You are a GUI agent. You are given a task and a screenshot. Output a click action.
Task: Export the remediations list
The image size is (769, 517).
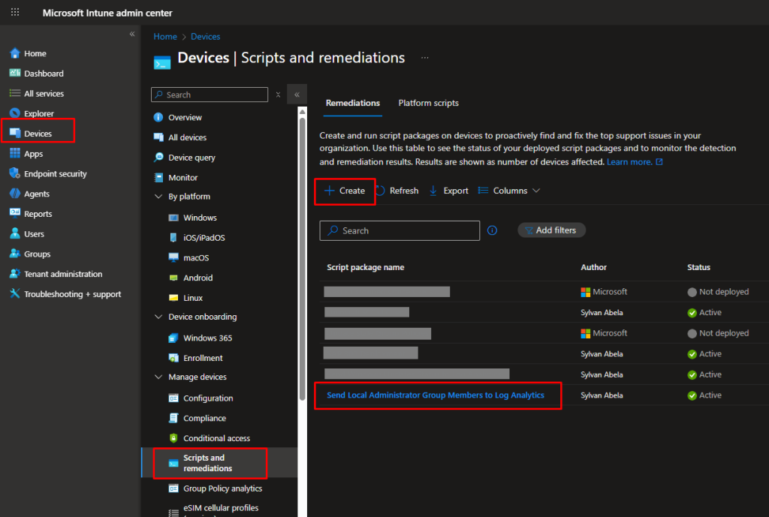click(x=448, y=190)
